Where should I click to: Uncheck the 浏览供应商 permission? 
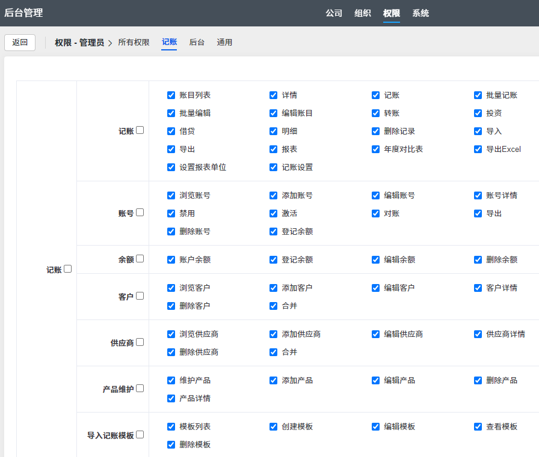[x=171, y=334]
